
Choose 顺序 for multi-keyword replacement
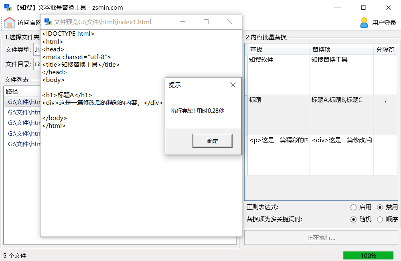(380, 219)
